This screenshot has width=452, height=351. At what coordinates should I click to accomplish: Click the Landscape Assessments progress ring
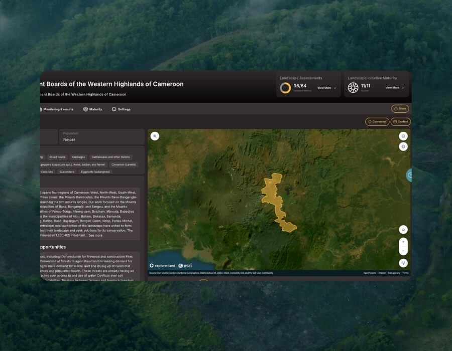tap(285, 88)
